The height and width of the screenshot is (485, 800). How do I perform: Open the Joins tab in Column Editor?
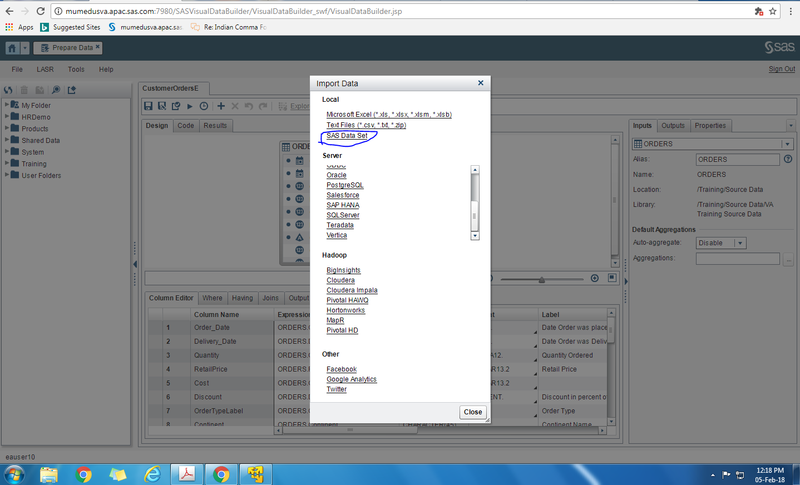(271, 298)
